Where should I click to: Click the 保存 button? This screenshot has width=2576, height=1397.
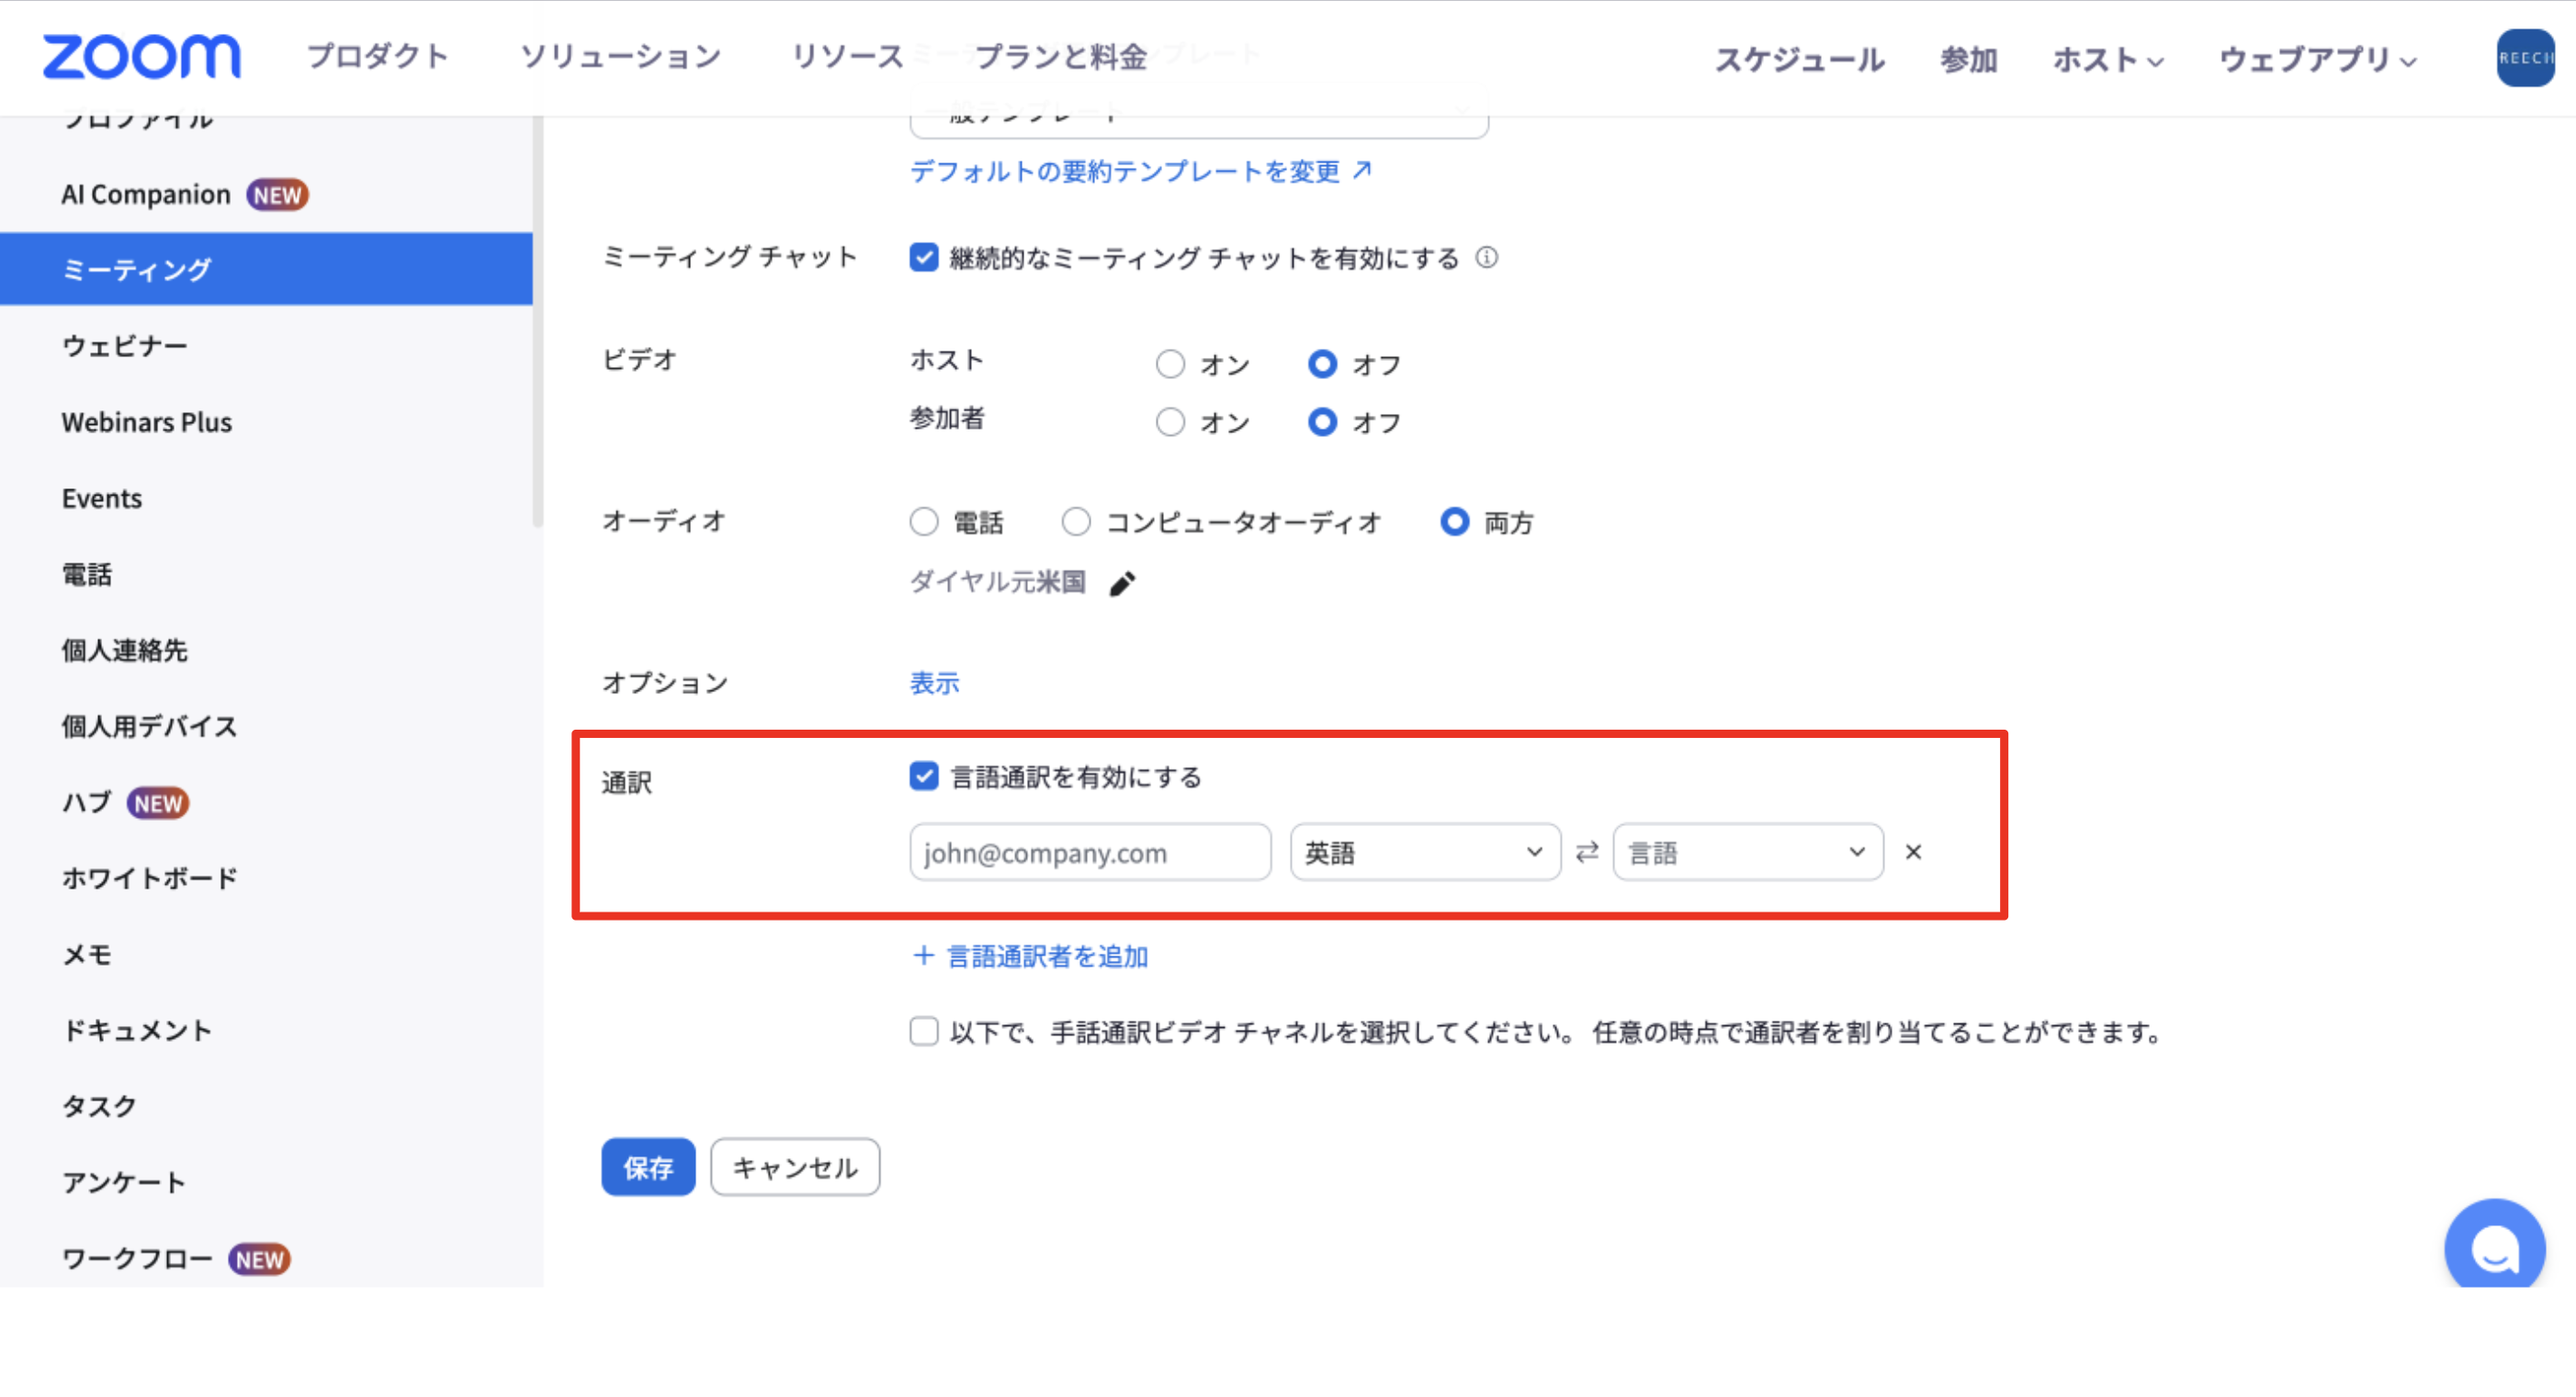point(648,1168)
